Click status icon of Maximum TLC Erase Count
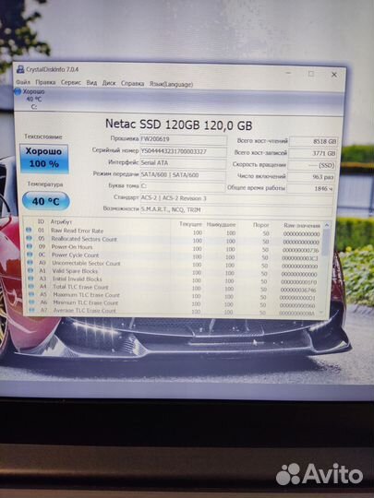 pos(31,294)
